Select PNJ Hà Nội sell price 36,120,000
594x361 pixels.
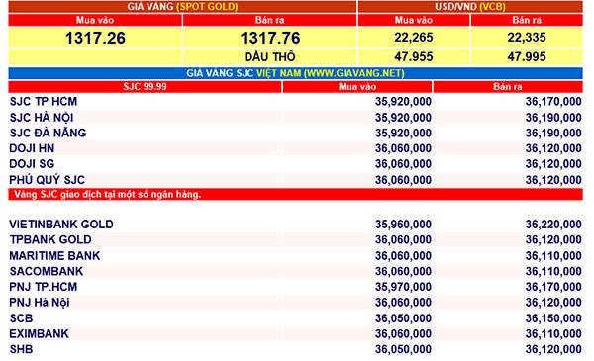coord(553,303)
